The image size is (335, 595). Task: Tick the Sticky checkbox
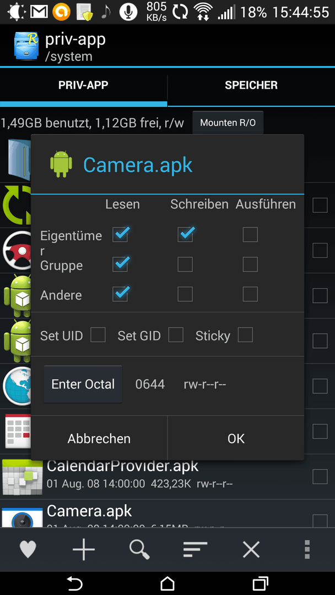coord(245,335)
